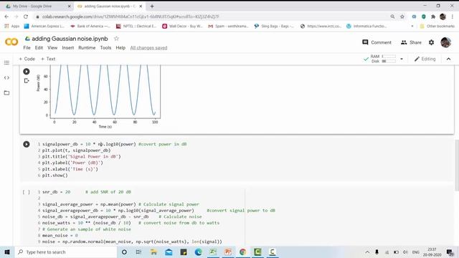Open PowerPoint from taskbar

228,252
